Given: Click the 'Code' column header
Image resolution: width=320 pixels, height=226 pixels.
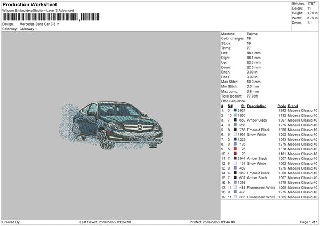Looking at the screenshot, I should 282,106.
